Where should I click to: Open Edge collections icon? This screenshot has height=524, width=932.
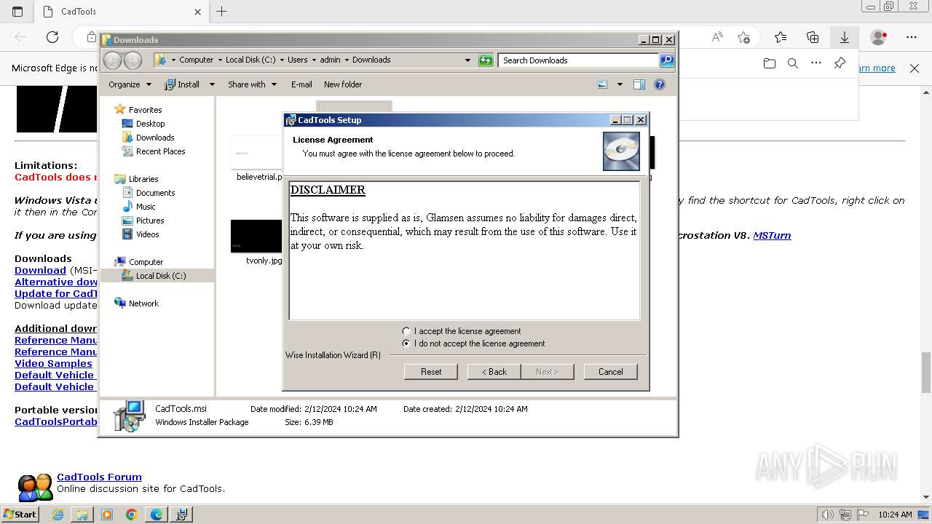click(x=813, y=37)
